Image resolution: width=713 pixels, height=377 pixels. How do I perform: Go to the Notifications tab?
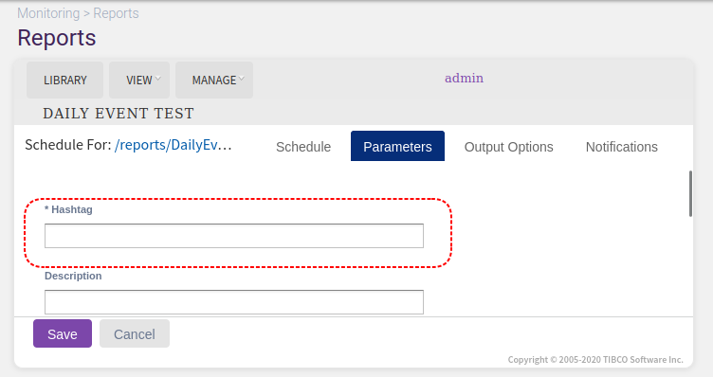(x=622, y=147)
